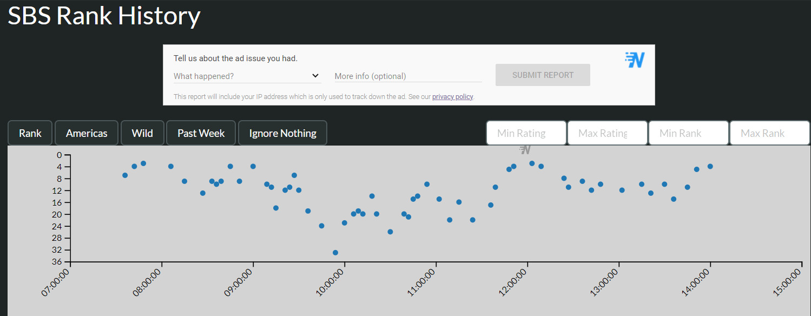The image size is (811, 316).
Task: Open the privacy policy link
Action: click(x=452, y=97)
